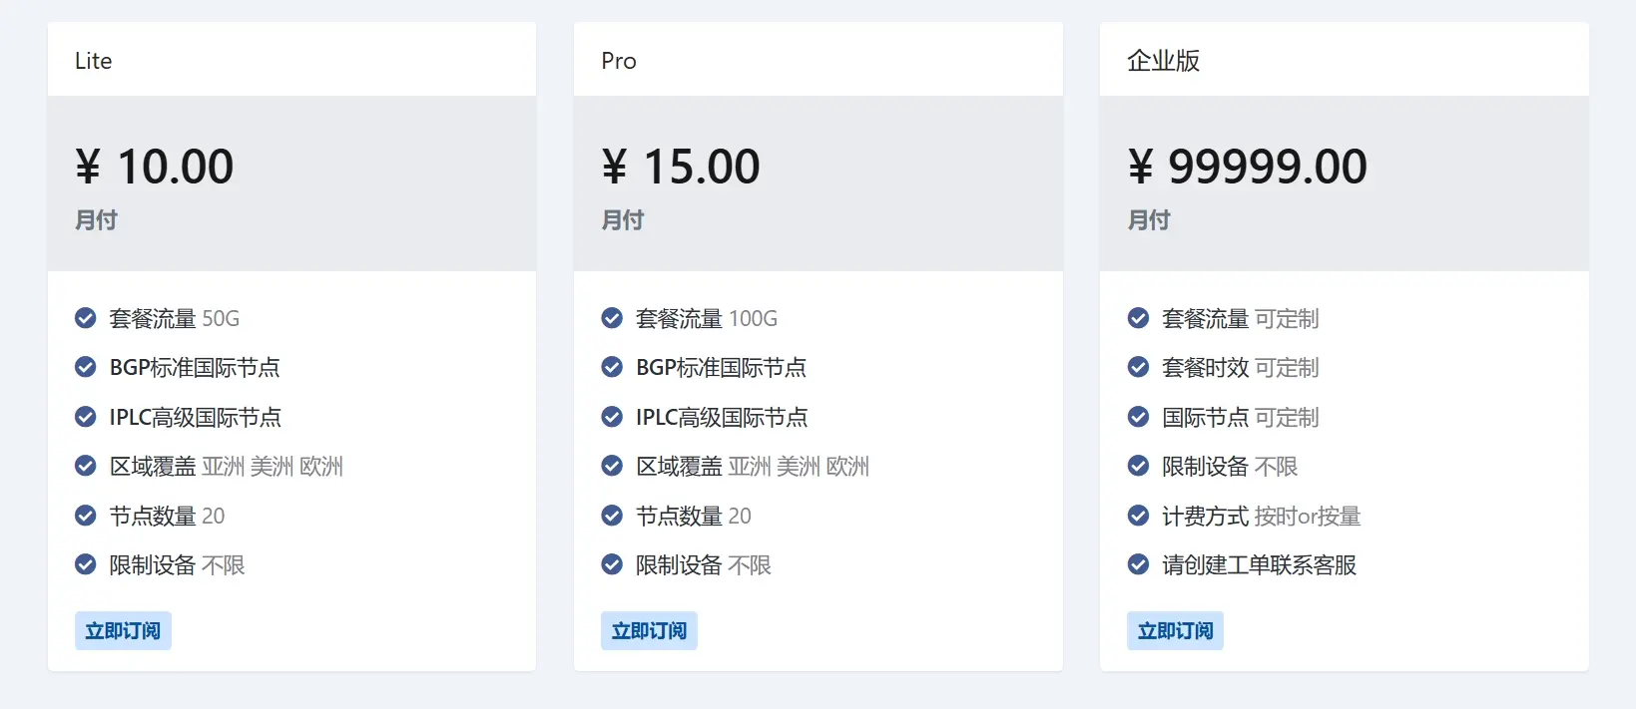
Task: Click check icon next to Pro BGP标准国际节点
Action: point(612,368)
